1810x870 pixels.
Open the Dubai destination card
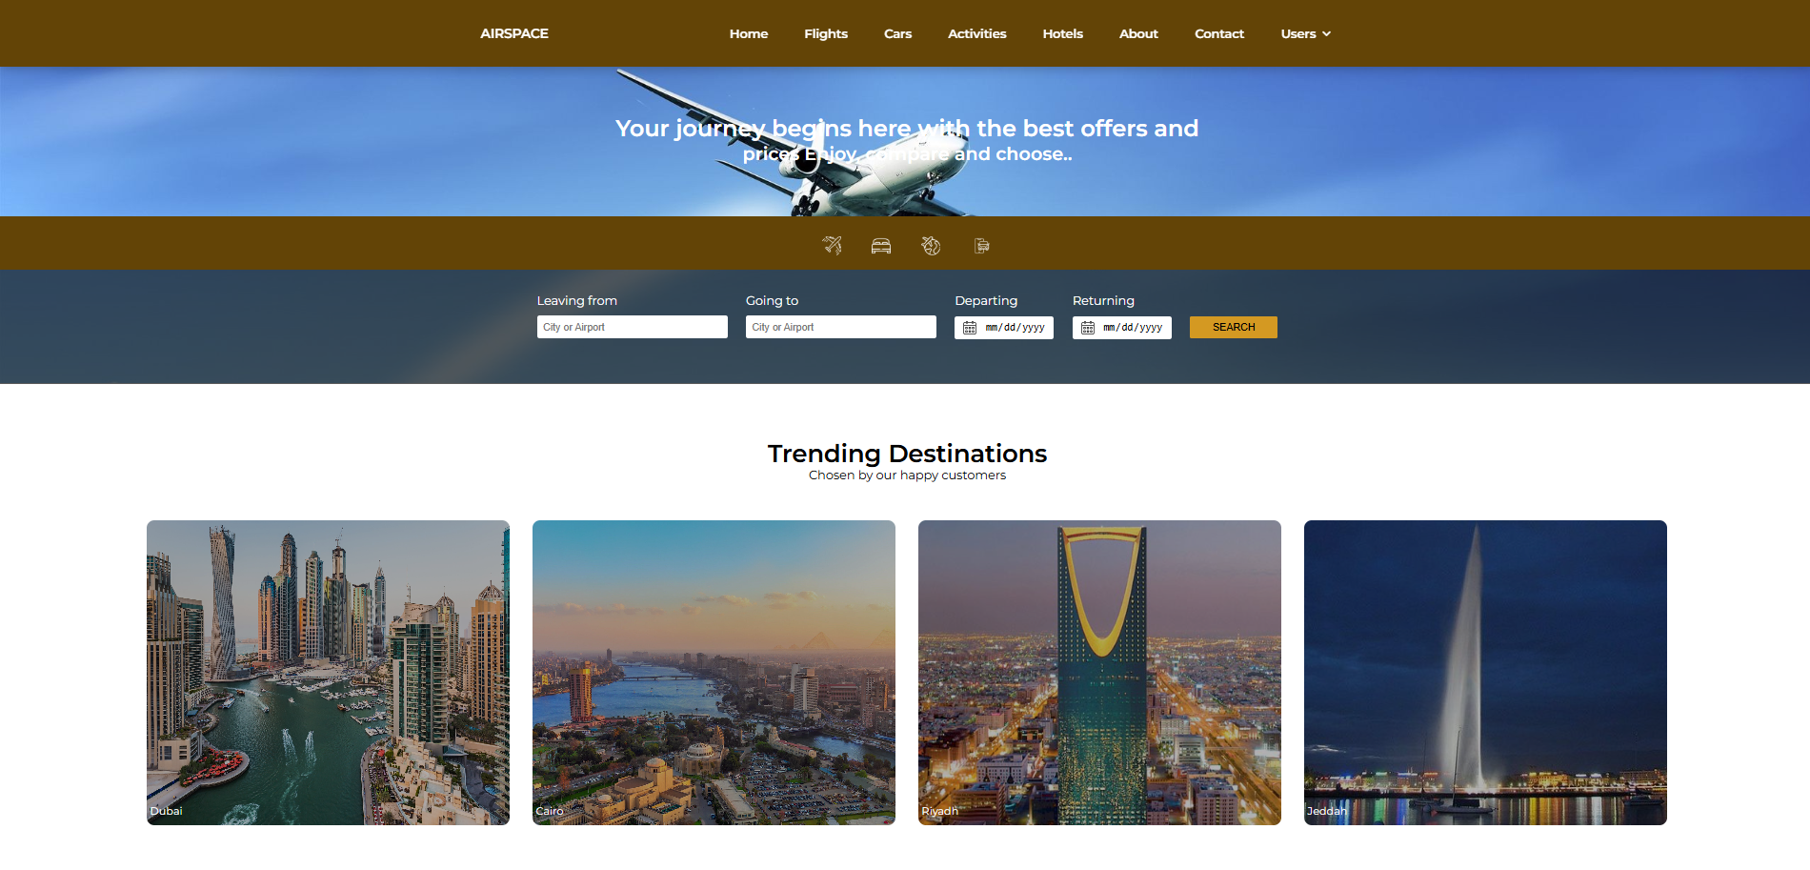point(328,673)
